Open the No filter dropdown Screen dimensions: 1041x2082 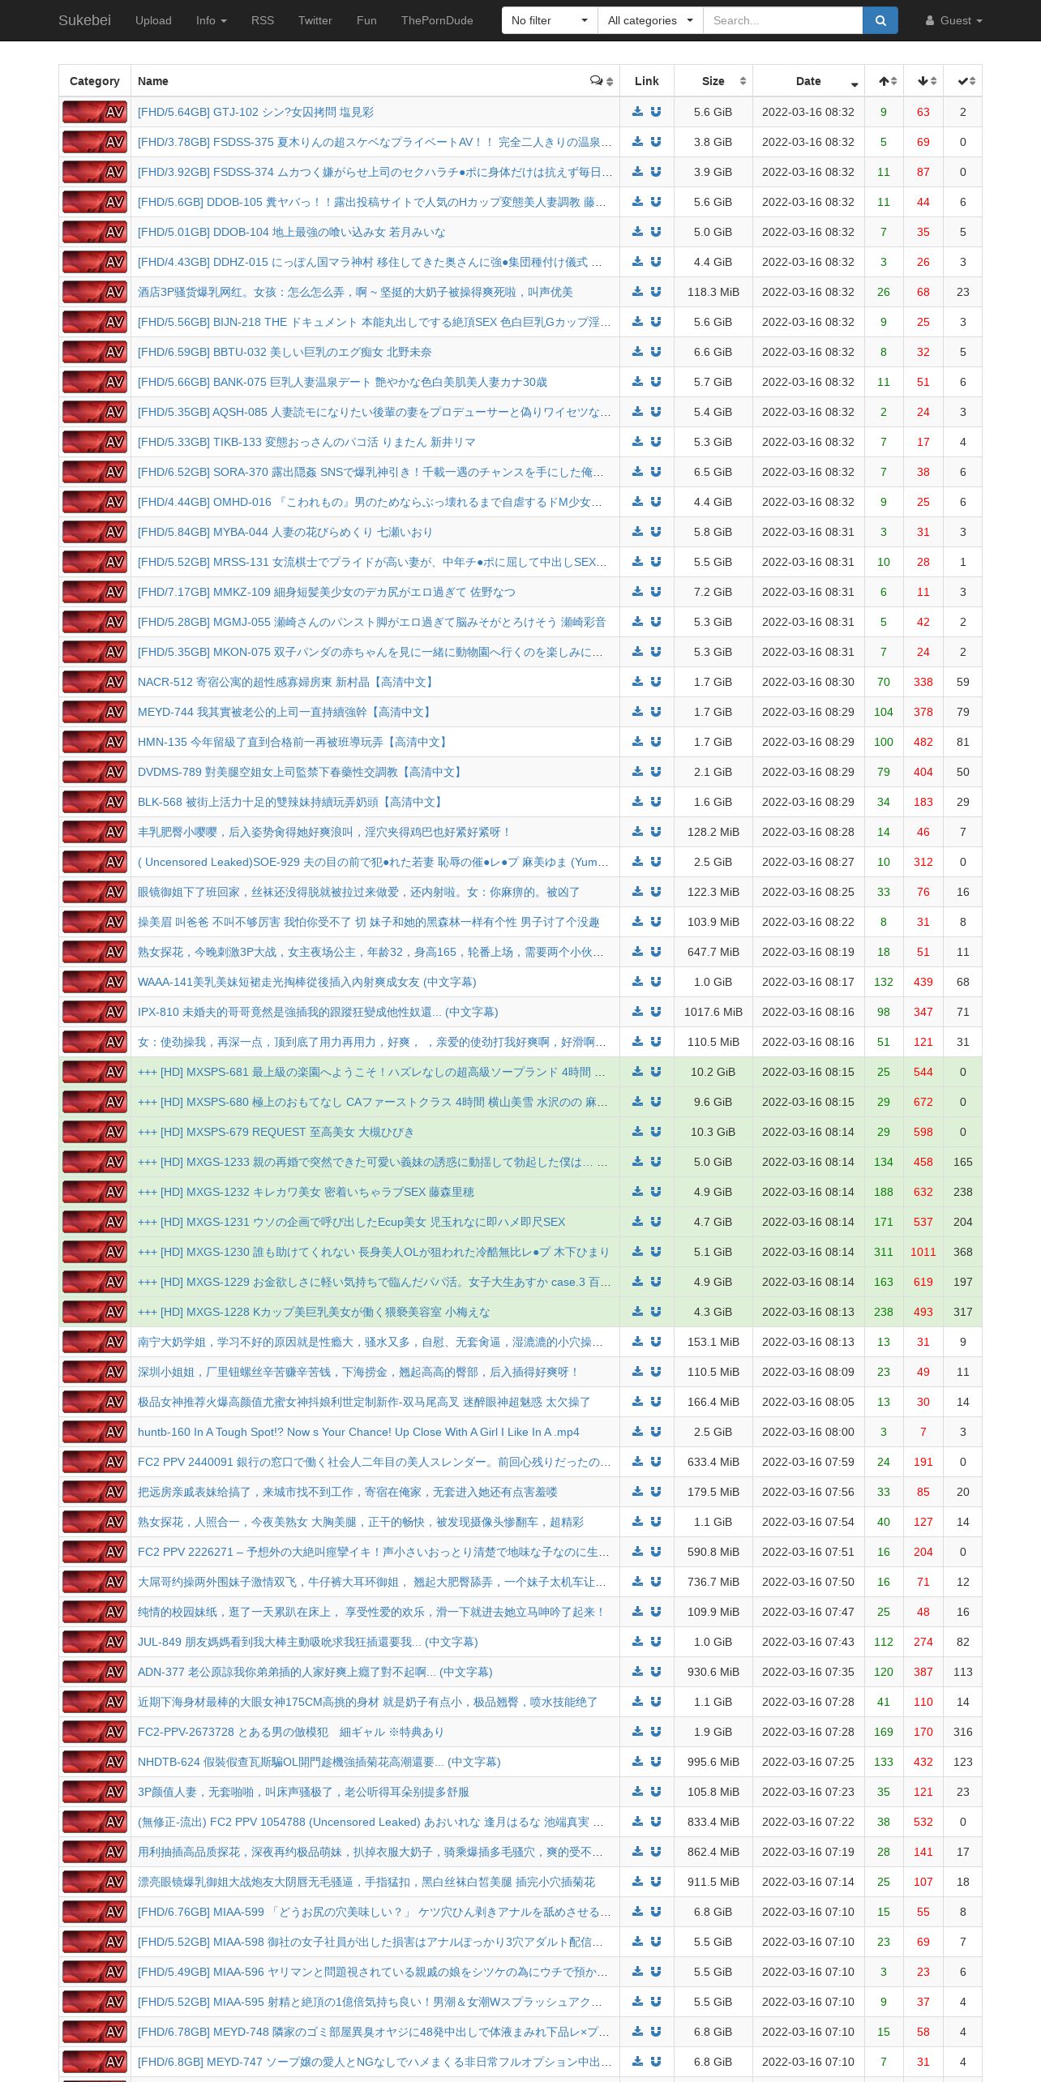click(x=550, y=20)
